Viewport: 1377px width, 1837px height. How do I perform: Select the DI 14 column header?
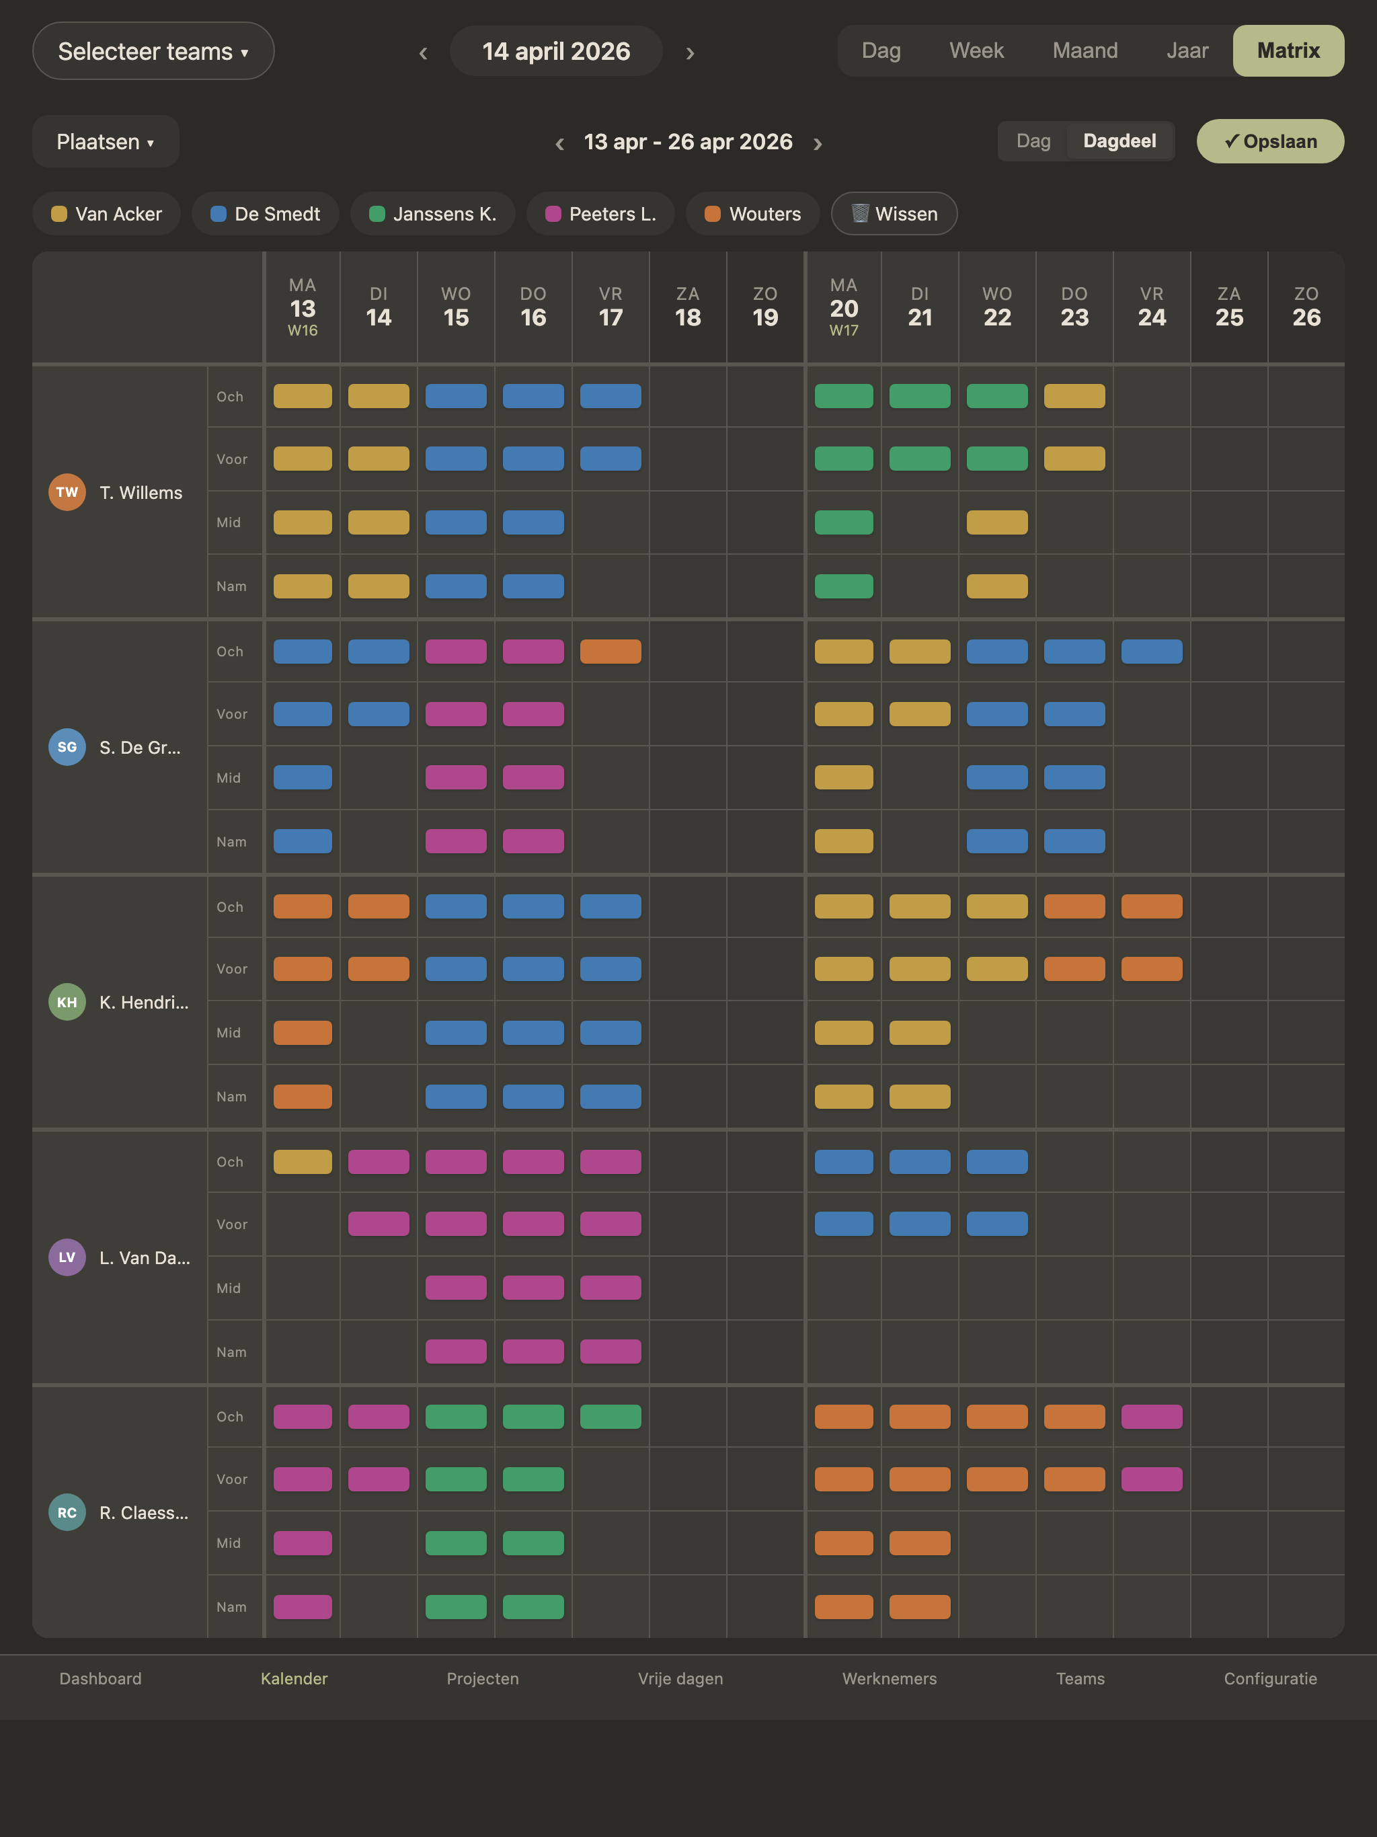click(x=379, y=307)
